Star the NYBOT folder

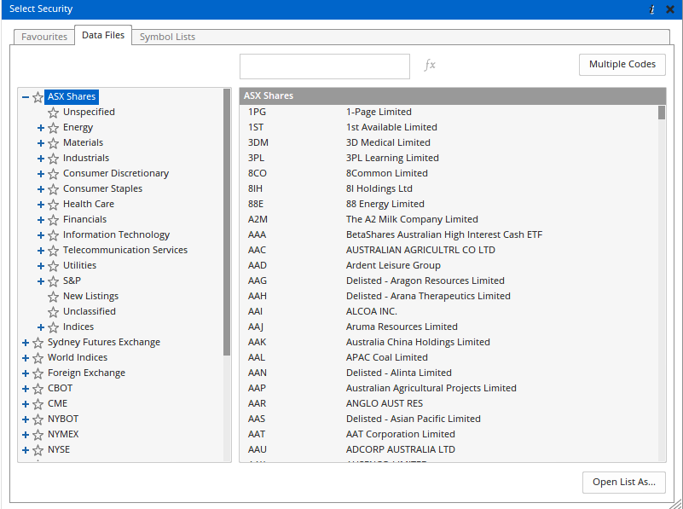[x=38, y=419]
